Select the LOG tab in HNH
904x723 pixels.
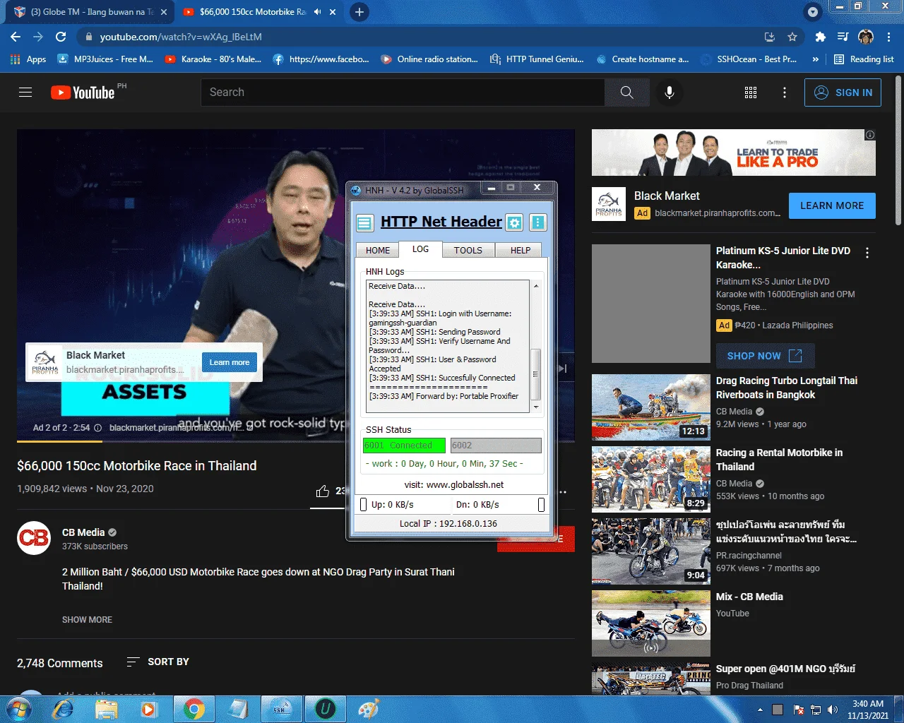pyautogui.click(x=420, y=249)
